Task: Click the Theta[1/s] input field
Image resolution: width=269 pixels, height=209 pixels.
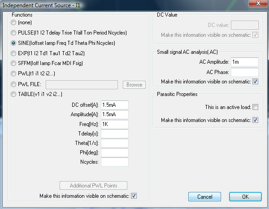Action: (115, 143)
